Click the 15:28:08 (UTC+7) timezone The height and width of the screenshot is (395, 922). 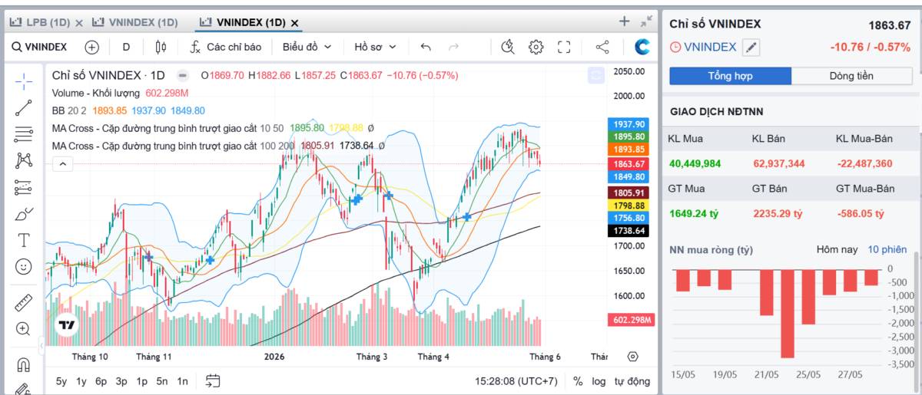point(516,380)
